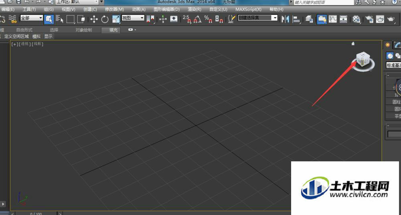Open the 标准基本体 object category dropdown
Screen dimensions: 401x215
click(393, 65)
